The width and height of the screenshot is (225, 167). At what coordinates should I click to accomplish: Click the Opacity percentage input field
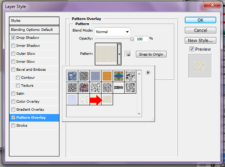(x=142, y=39)
